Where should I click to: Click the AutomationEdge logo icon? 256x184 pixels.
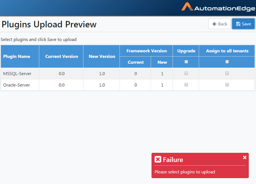click(187, 7)
